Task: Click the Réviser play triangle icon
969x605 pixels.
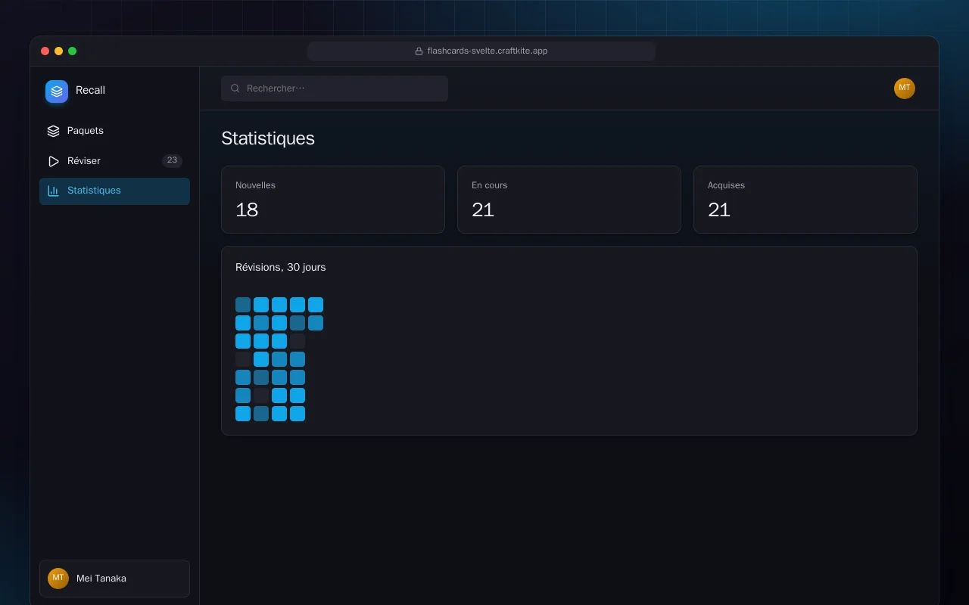Action: coord(53,161)
